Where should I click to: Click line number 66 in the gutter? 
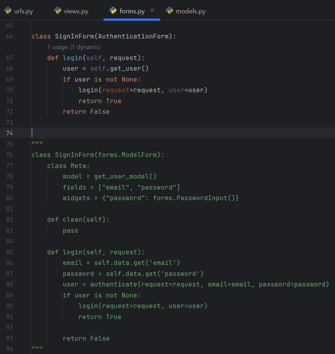pos(9,36)
